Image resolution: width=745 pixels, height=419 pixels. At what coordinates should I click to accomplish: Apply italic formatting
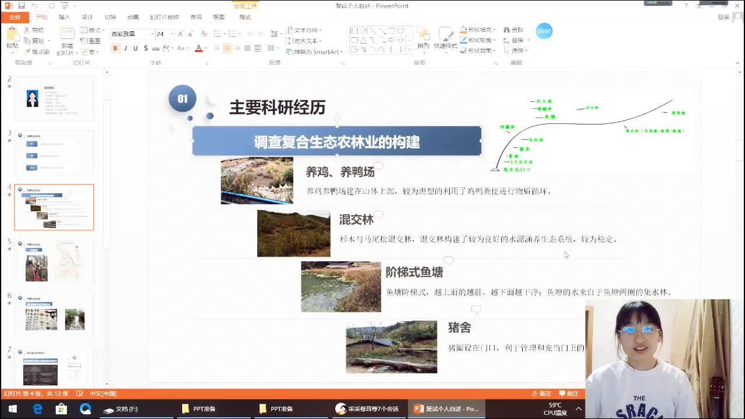click(126, 48)
